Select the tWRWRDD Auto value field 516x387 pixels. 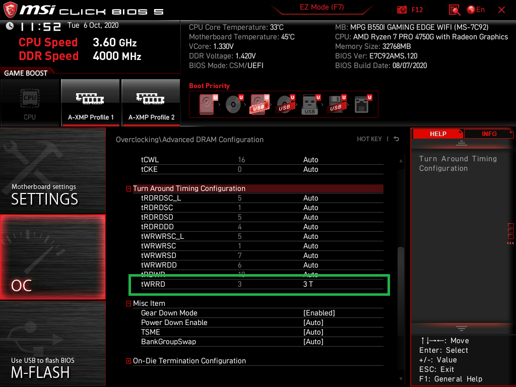pyautogui.click(x=310, y=265)
